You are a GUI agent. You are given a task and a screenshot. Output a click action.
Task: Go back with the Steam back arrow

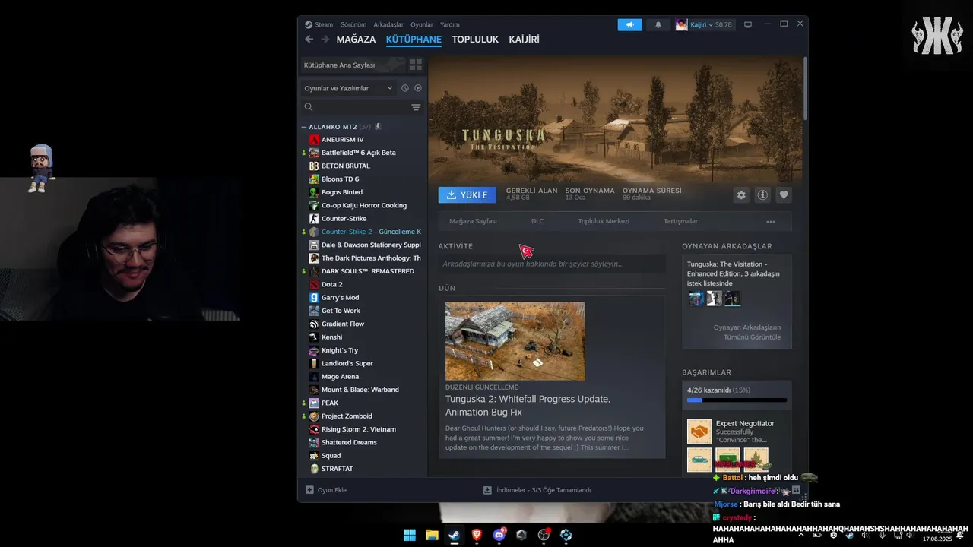click(309, 40)
